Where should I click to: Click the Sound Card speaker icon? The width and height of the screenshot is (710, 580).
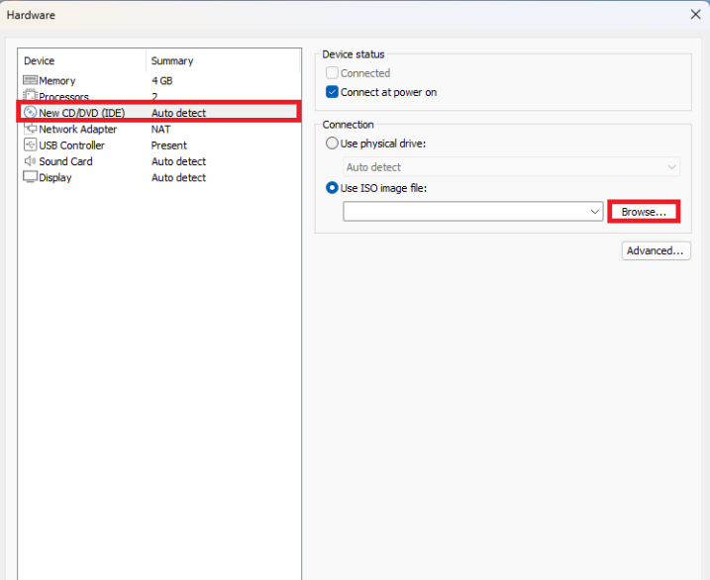[x=30, y=161]
